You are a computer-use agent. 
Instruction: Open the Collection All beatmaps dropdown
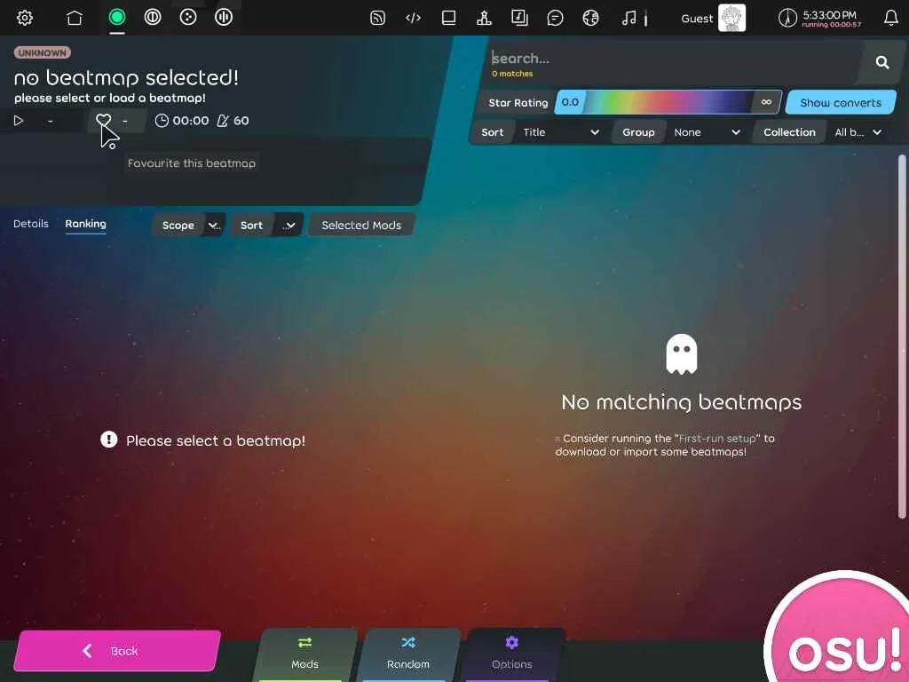(858, 132)
